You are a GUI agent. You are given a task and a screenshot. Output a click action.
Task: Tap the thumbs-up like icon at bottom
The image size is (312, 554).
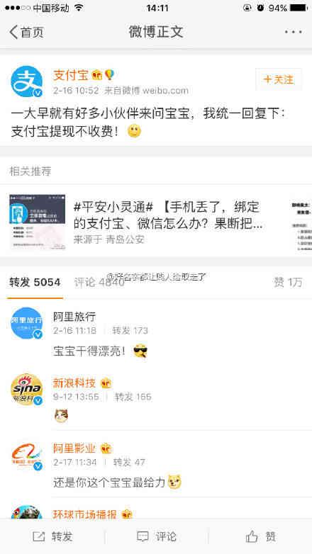252,537
